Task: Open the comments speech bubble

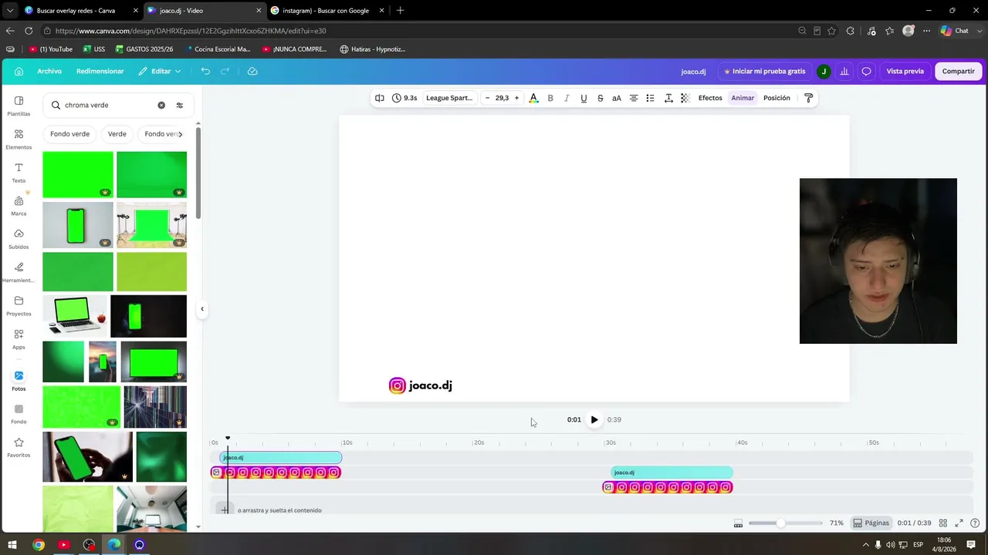Action: click(866, 71)
